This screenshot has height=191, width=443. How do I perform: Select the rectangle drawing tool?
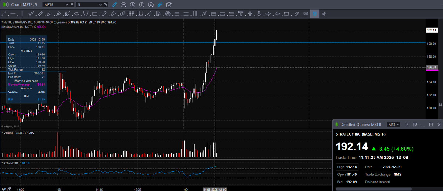[x=95, y=14]
